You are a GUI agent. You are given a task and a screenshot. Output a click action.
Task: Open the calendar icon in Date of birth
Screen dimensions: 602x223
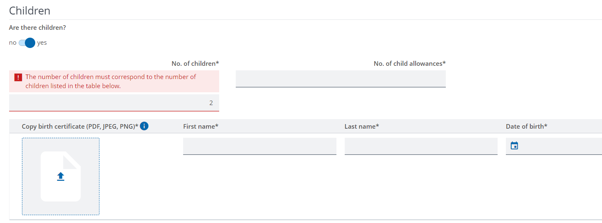[x=514, y=146]
